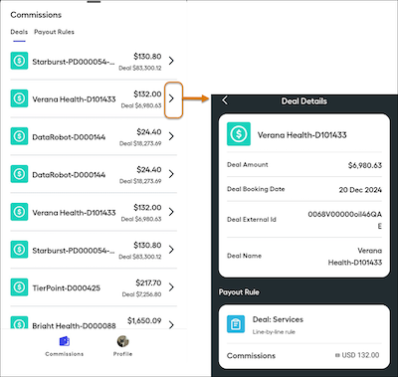Viewport: 398px width, 377px height.
Task: Select the TierPoint-D000425 deal name
Action: pyautogui.click(x=66, y=288)
